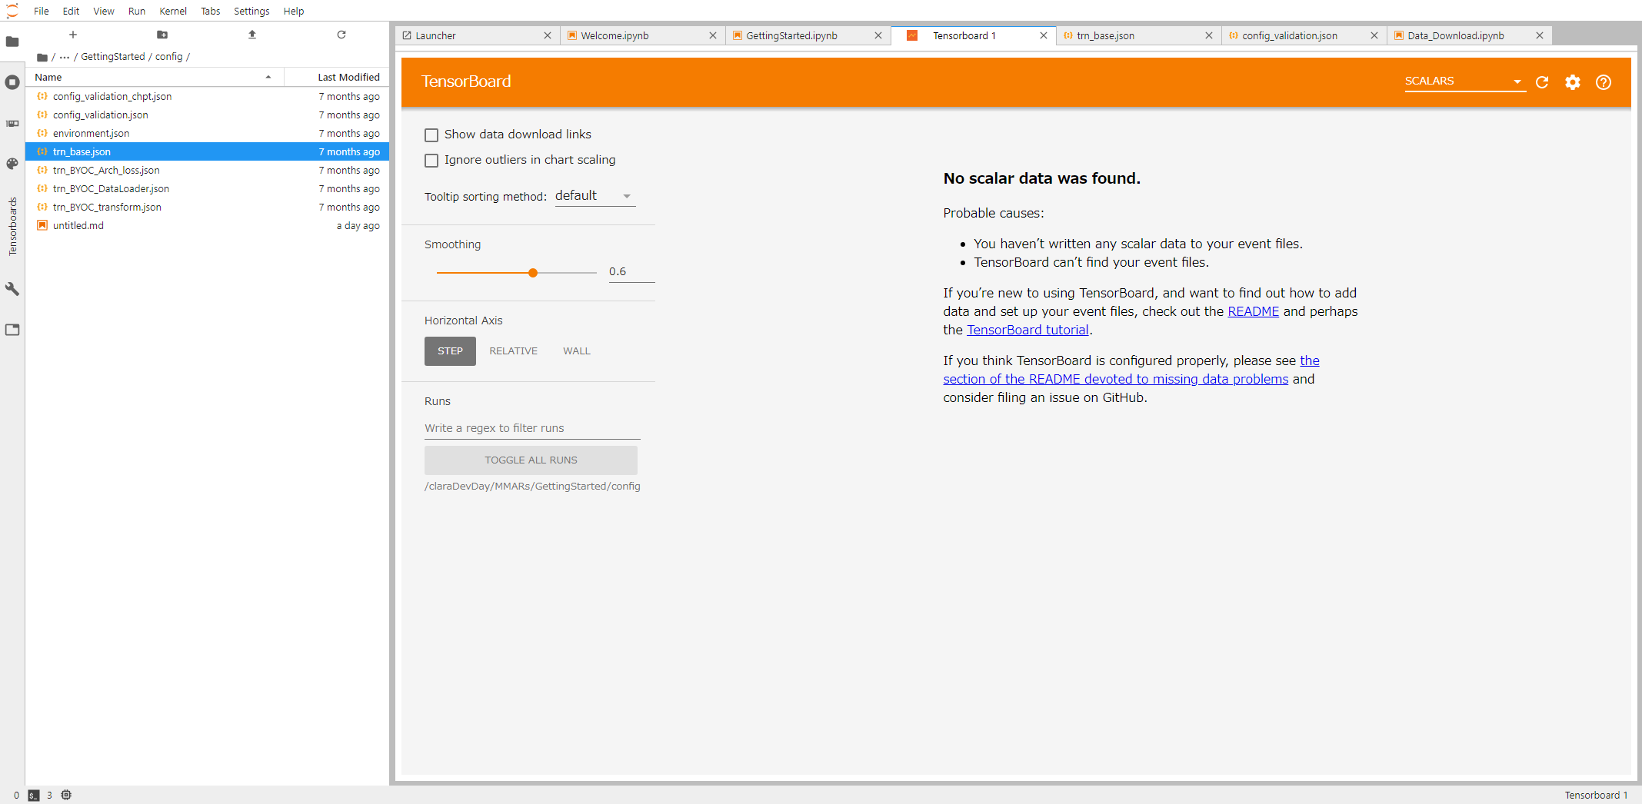Select trn_BYOC_DataLoader.json file
Viewport: 1642px width, 804px height.
[x=208, y=188]
